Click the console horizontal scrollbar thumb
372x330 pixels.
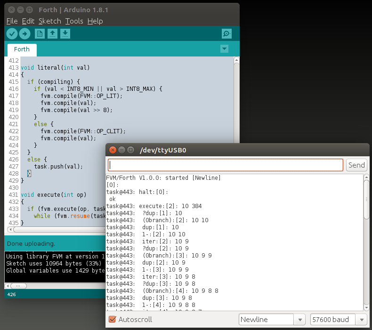coord(18,286)
